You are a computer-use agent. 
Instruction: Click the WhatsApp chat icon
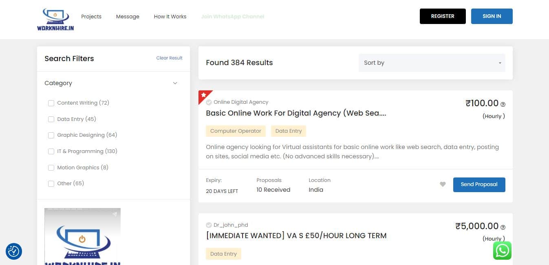tap(502, 250)
